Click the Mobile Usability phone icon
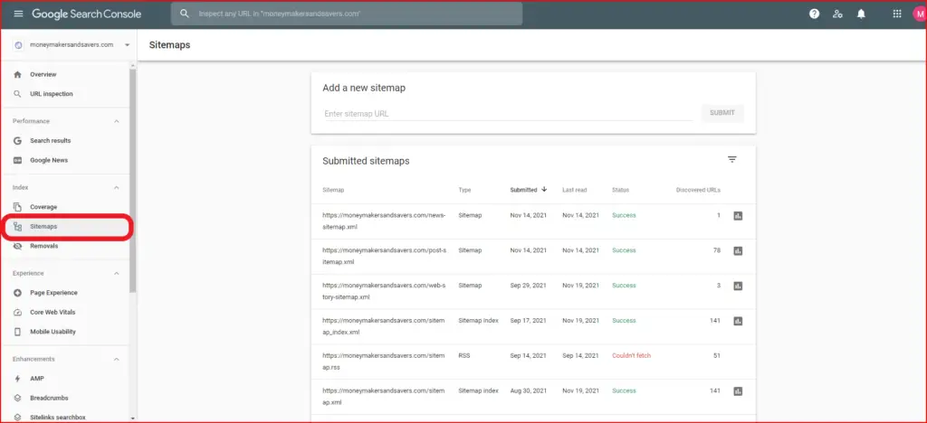The image size is (927, 423). click(18, 332)
